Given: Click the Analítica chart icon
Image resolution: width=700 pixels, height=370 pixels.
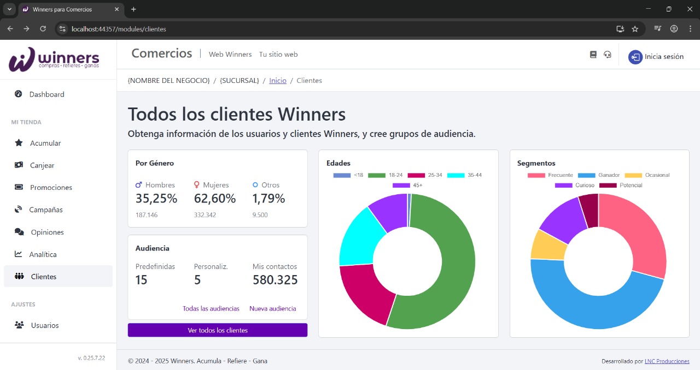Looking at the screenshot, I should click(19, 254).
